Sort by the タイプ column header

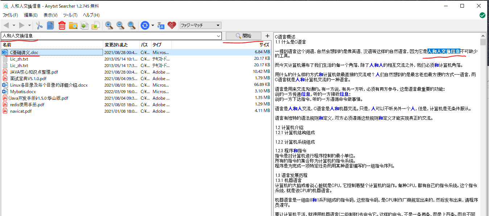pyautogui.click(x=161, y=45)
